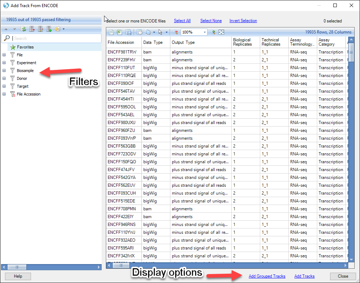Click the lightning bolt filter options icon

[57, 29]
